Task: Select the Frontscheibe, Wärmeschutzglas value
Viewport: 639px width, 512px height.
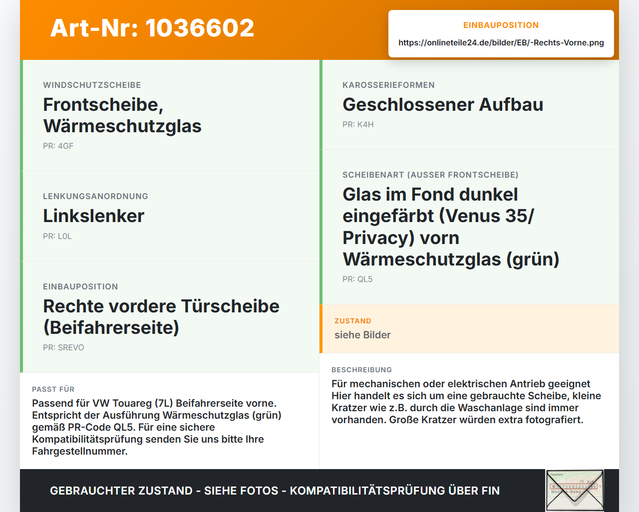Action: click(122, 115)
